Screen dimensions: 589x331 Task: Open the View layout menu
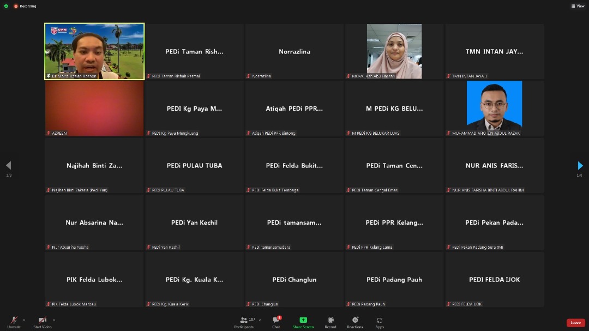[x=578, y=6]
